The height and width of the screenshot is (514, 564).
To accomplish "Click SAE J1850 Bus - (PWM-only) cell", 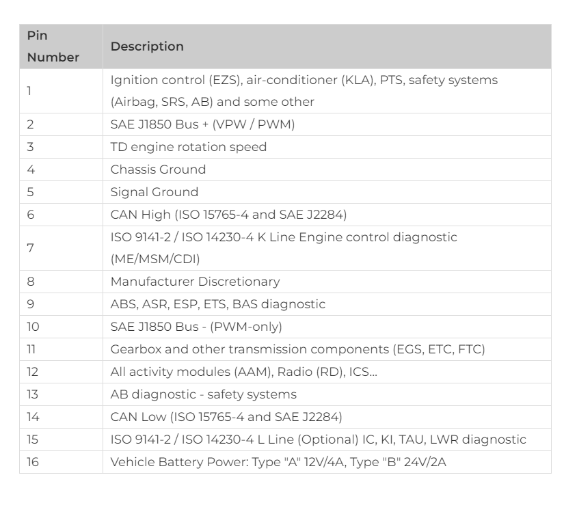I will (327, 327).
